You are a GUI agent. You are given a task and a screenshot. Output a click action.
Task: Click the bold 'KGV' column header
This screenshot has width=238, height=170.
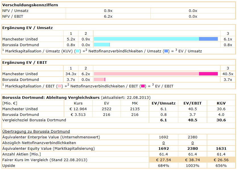coord(221,103)
